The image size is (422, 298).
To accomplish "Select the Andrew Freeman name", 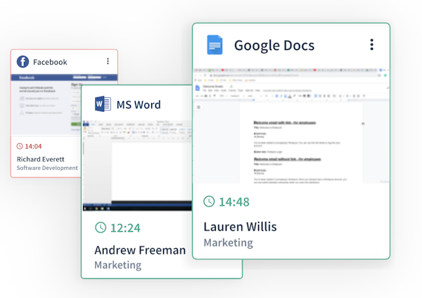I will click(140, 250).
